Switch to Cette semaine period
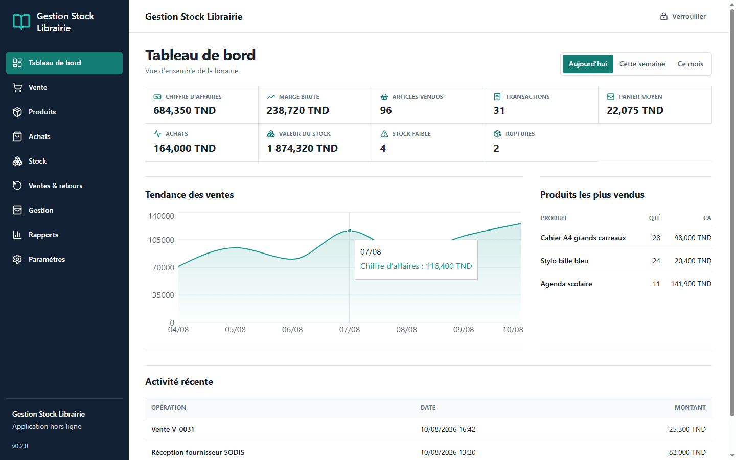 click(x=642, y=64)
